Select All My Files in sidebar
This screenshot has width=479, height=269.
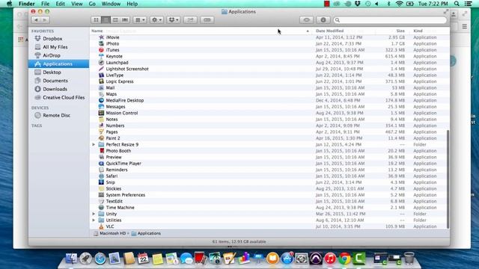58,47
